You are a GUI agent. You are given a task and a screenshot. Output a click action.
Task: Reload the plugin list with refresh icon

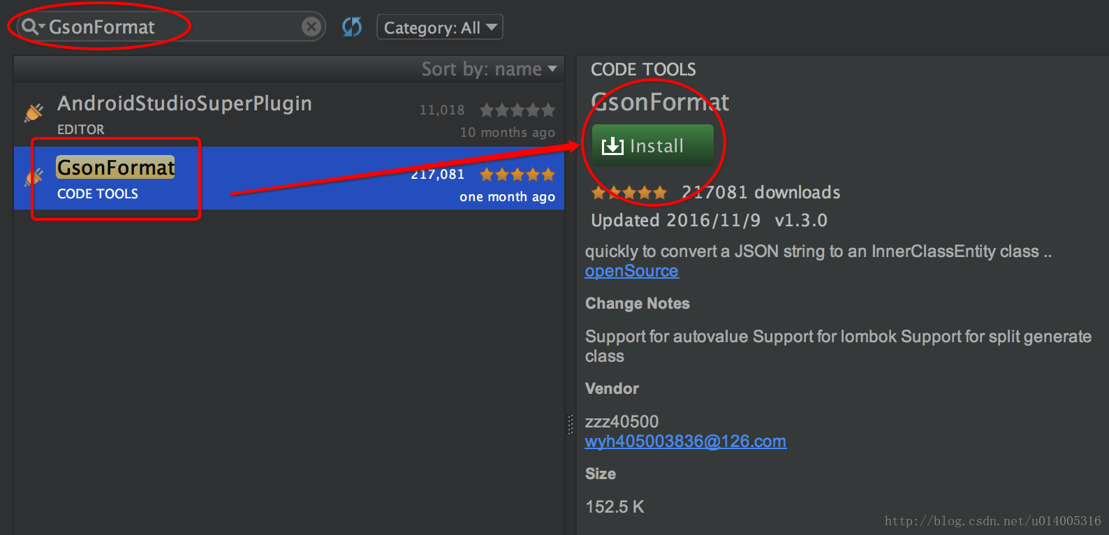[x=352, y=27]
